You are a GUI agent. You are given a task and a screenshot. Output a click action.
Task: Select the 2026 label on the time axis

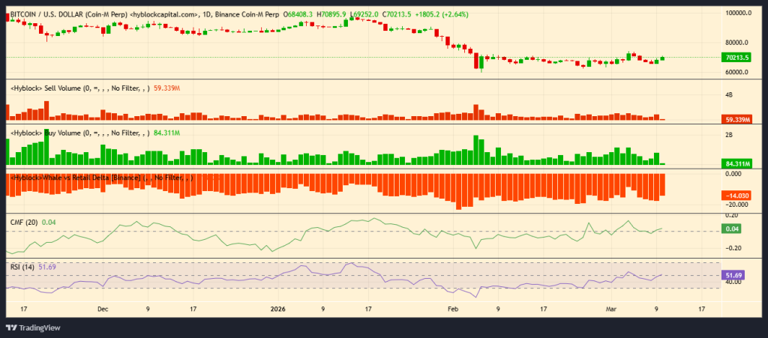pyautogui.click(x=277, y=308)
